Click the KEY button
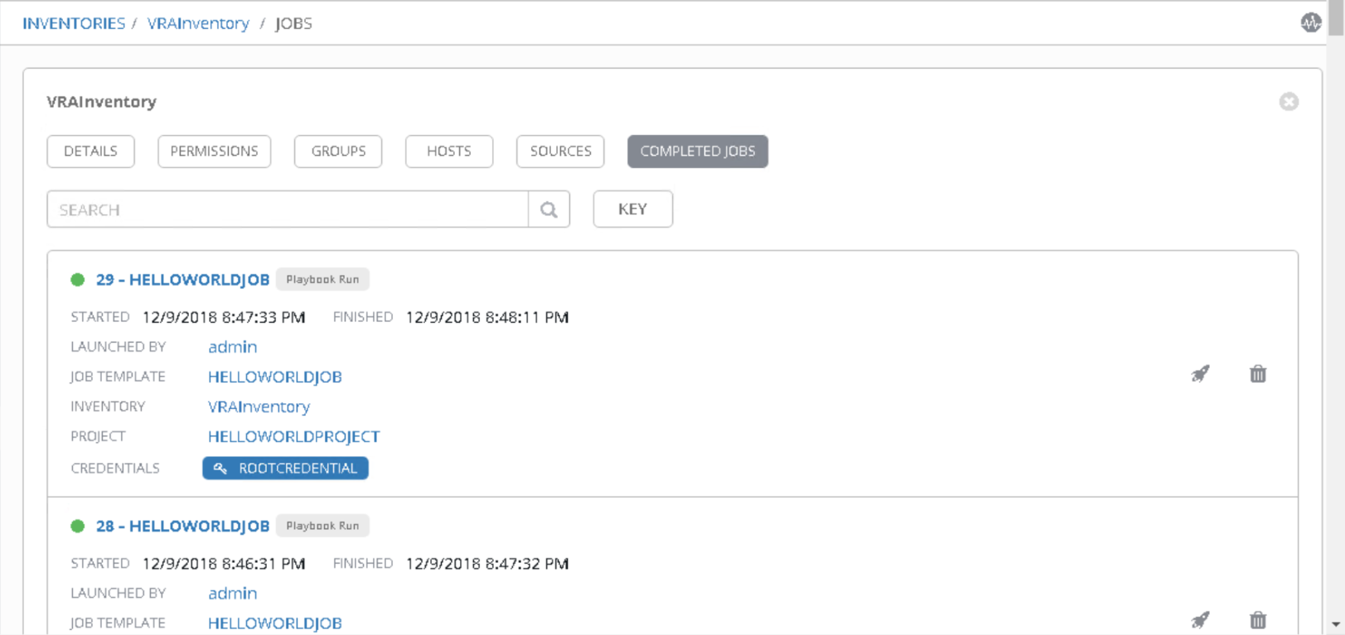1345x635 pixels. coord(632,209)
